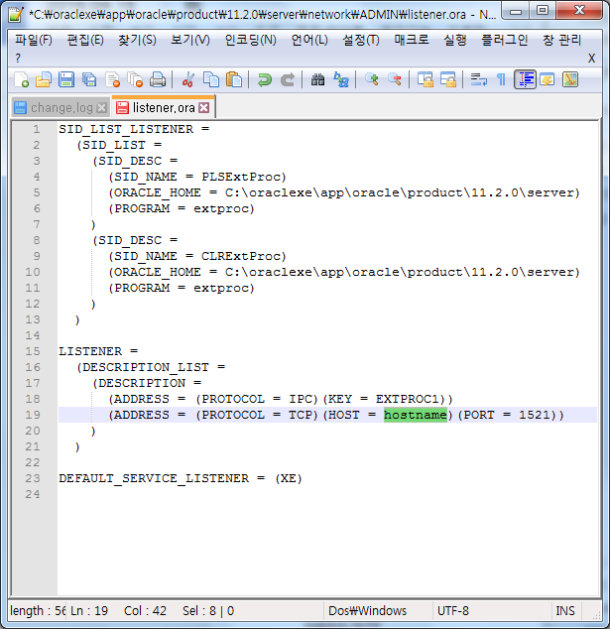The height and width of the screenshot is (629, 610).
Task: Close the listener.ora tab with its red X
Action: click(204, 107)
